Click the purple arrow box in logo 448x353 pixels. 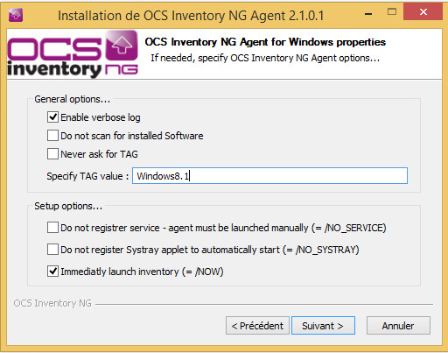[x=122, y=46]
